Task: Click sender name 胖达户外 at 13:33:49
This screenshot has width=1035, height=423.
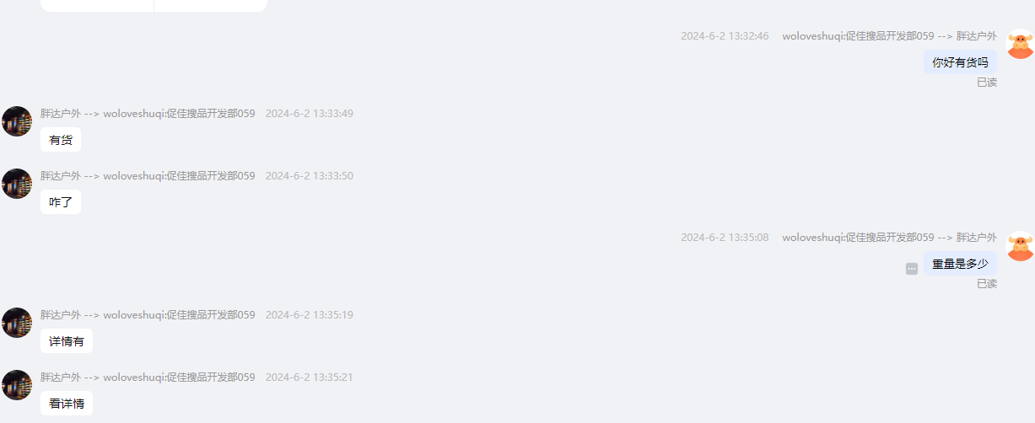Action: pos(61,114)
